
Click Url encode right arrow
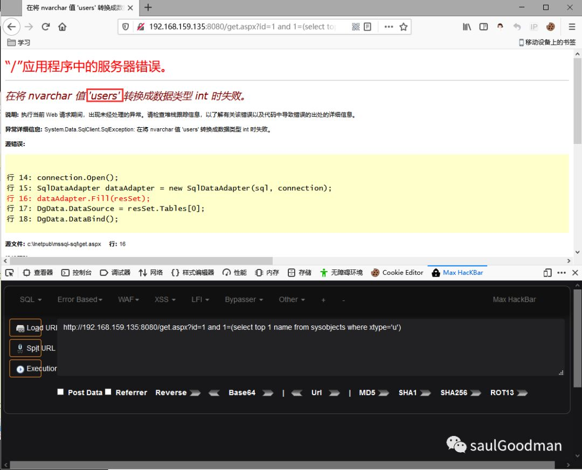coord(334,393)
